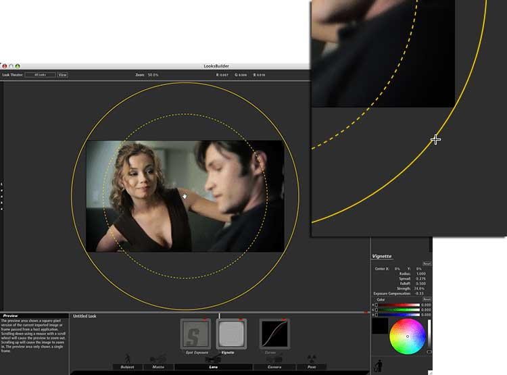This screenshot has width=507, height=375.
Task: Click the window resize grip corner
Action: 430,373
